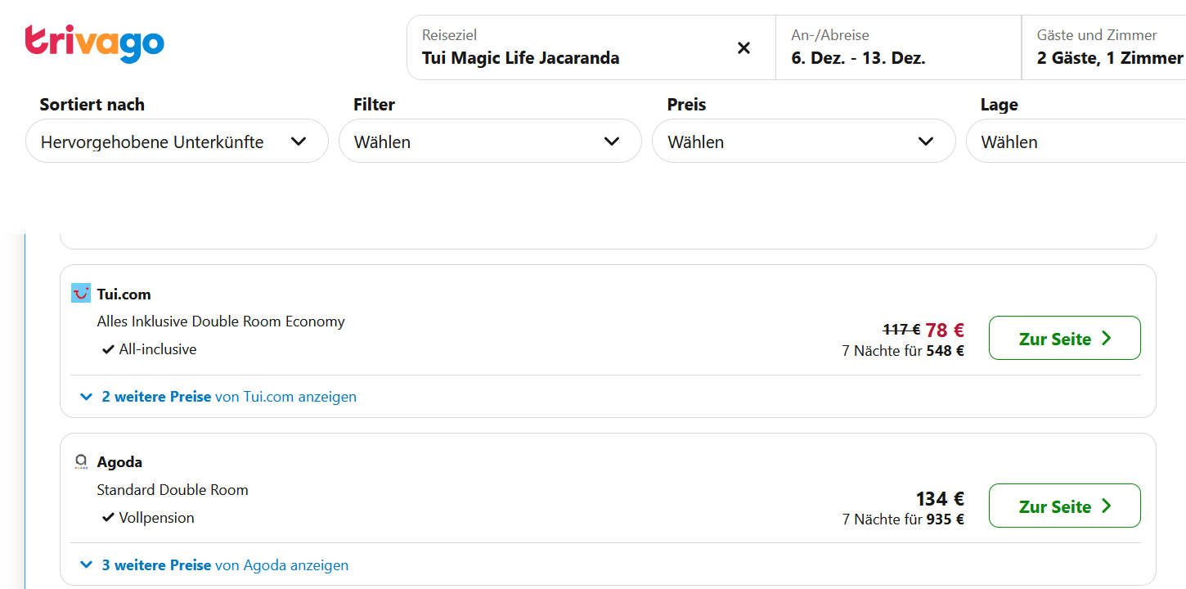
Task: Clear the Reiseziel search field
Action: [x=743, y=47]
